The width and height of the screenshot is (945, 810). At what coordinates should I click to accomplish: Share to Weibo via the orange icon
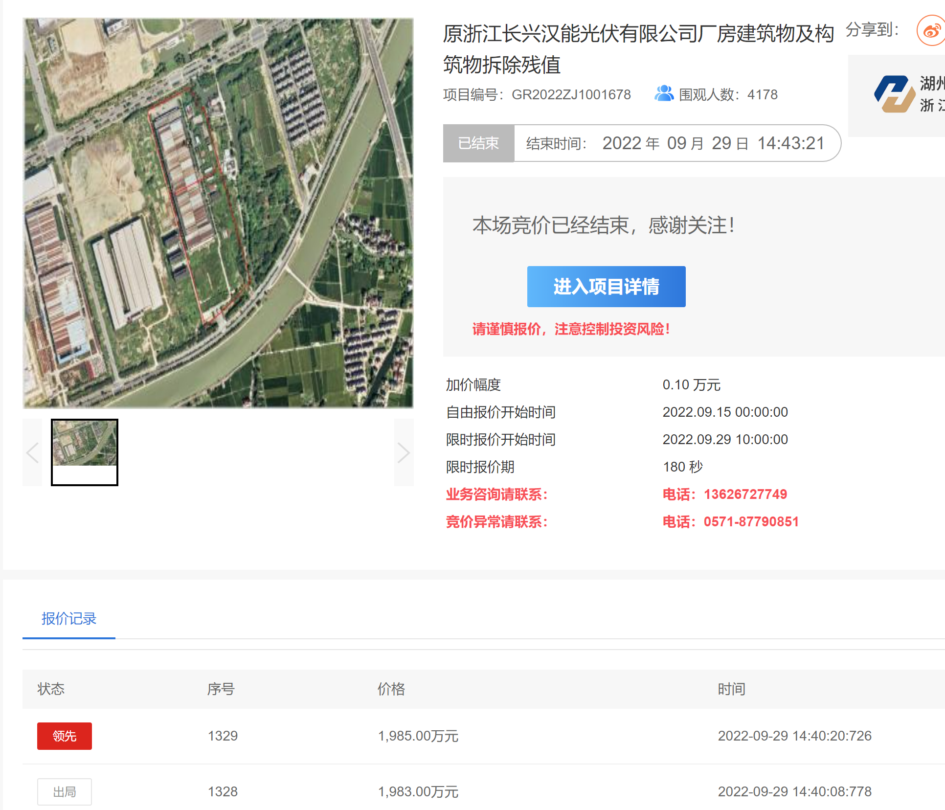[x=930, y=31]
